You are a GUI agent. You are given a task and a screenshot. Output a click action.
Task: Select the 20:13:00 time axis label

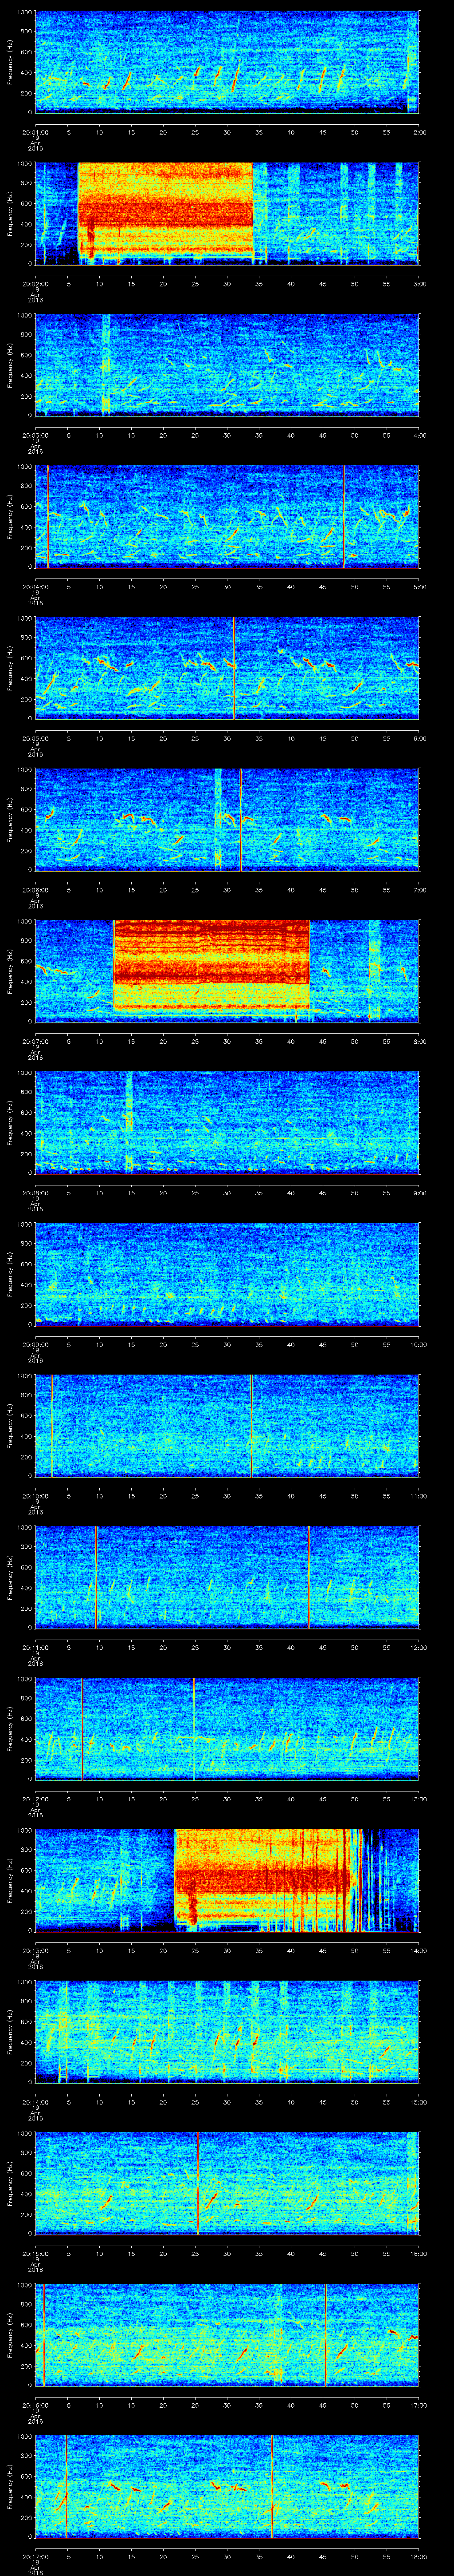pos(35,1950)
